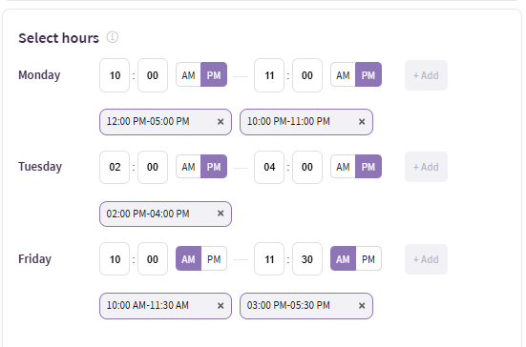This screenshot has height=347, width=526.
Task: Select Friday end minutes field showing 30
Action: point(307,259)
